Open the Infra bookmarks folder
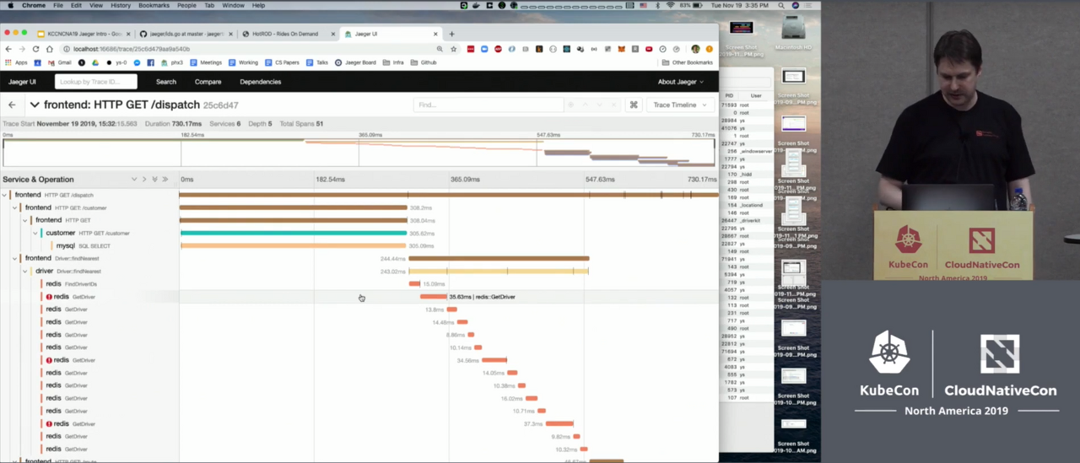 pyautogui.click(x=393, y=62)
